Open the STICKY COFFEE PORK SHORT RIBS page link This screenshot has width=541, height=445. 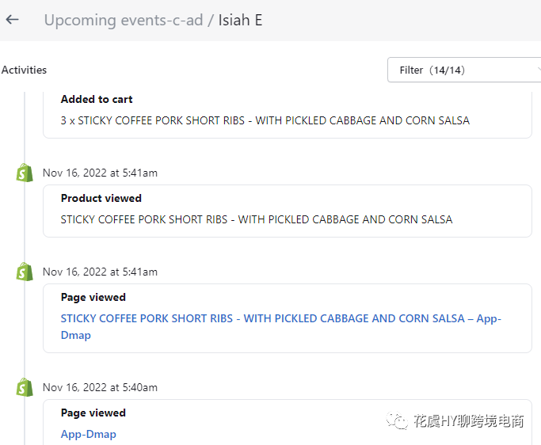tap(281, 326)
